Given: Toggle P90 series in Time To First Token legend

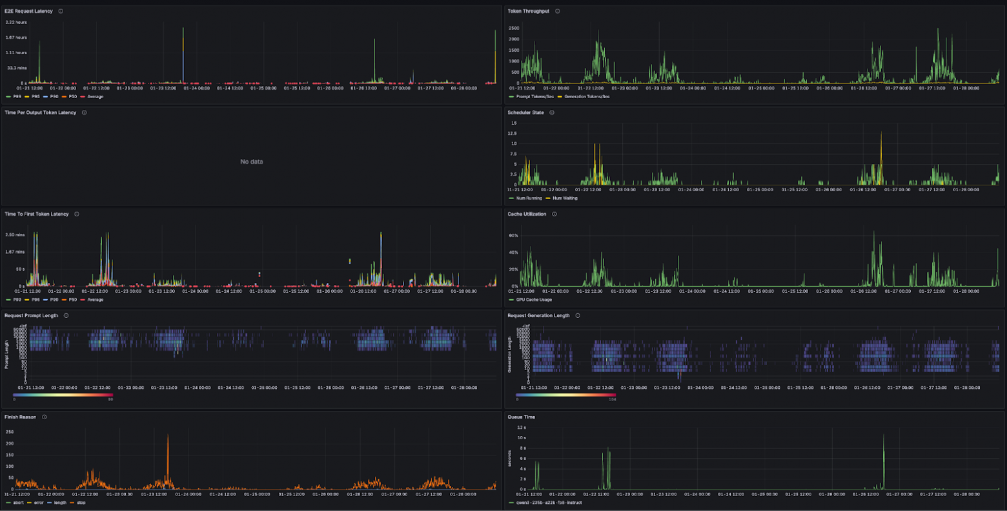Looking at the screenshot, I should pyautogui.click(x=51, y=300).
